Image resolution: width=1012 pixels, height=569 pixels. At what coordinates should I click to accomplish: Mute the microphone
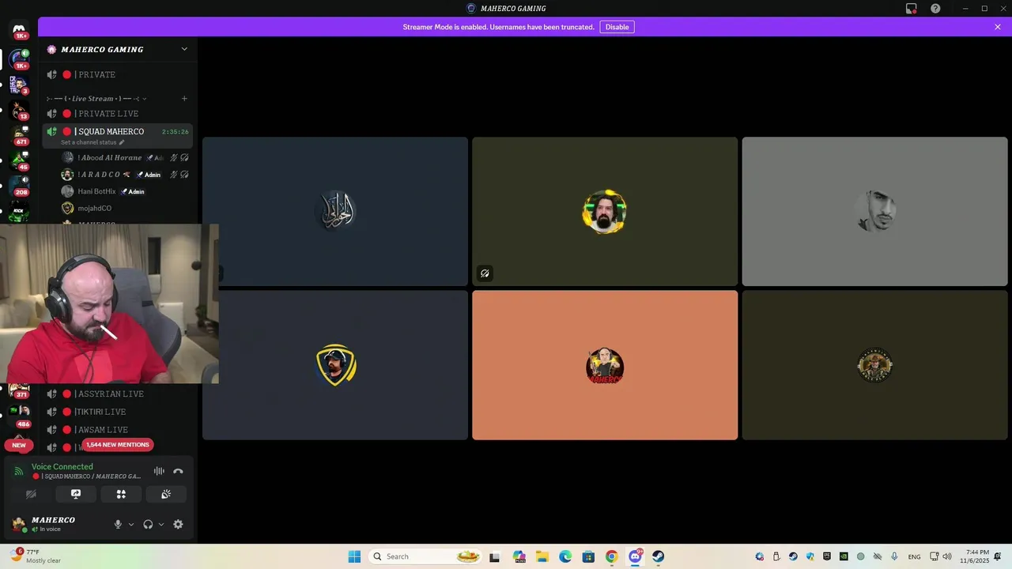point(118,524)
